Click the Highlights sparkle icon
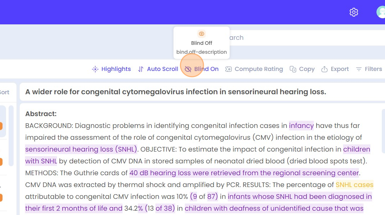Viewport: 385px width, 215px height. 95,69
